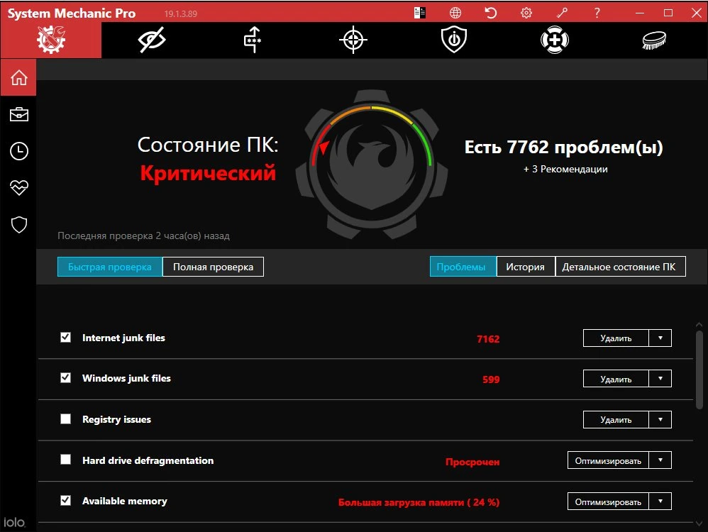
Task: Click the PC status gauge dial
Action: tap(372, 163)
